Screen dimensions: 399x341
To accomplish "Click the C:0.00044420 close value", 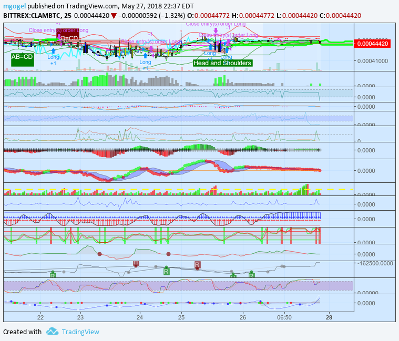I will coord(340,16).
